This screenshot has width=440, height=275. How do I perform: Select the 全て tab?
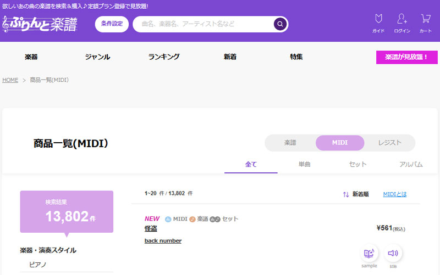[x=251, y=164]
